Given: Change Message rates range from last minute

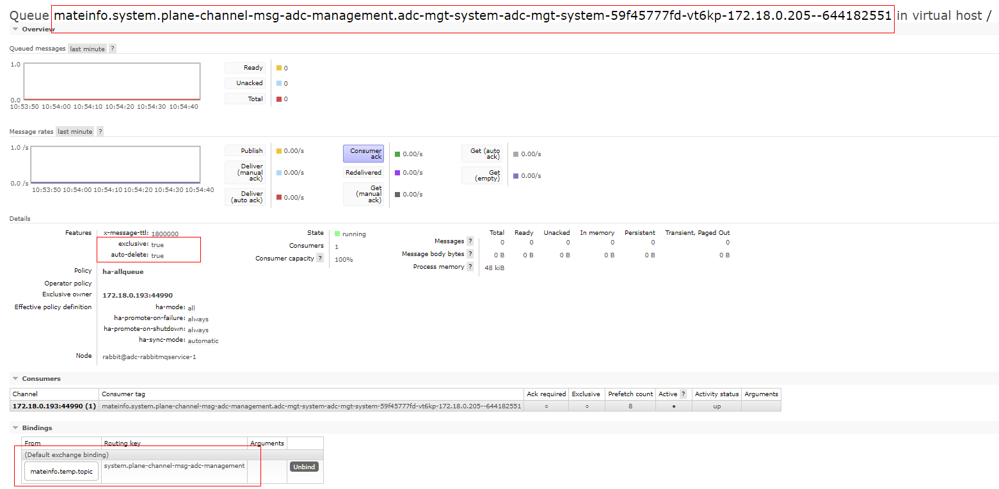Looking at the screenshot, I should click(x=75, y=132).
